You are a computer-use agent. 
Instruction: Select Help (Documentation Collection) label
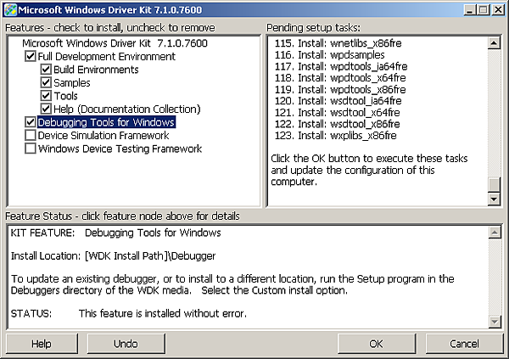127,109
